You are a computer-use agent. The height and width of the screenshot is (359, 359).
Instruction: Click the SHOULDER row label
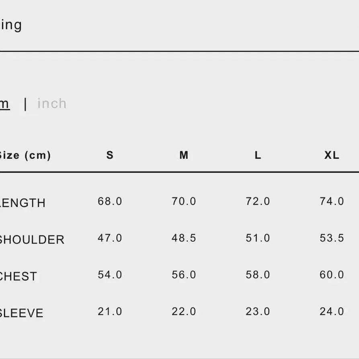click(x=32, y=240)
